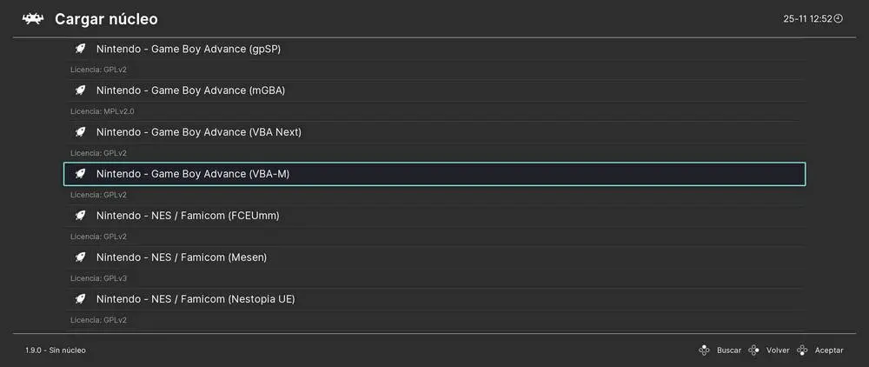Select the NES / Famicom (FCEUmm) core

(187, 216)
